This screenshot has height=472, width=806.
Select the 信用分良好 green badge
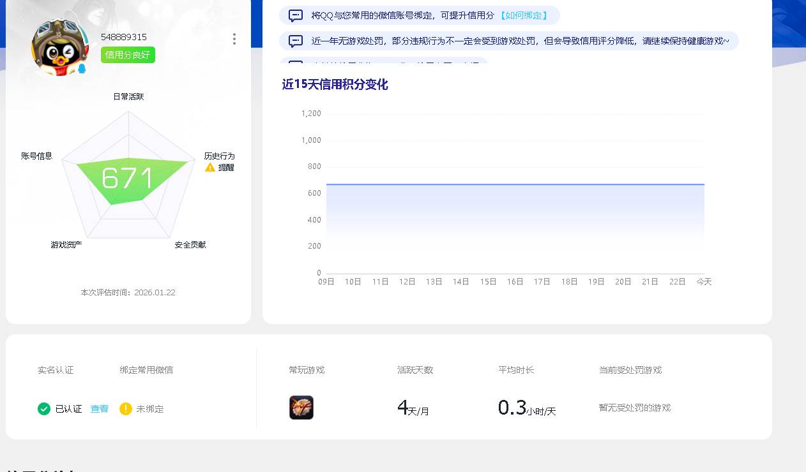pos(128,55)
